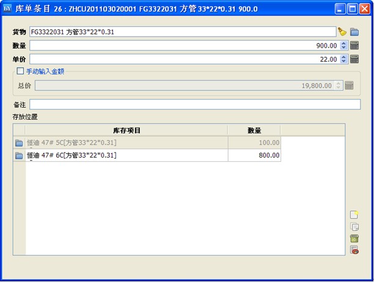Viewport: 374px width, 282px height.
Task: Open calculator icon next to 数量 field
Action: coord(354,45)
